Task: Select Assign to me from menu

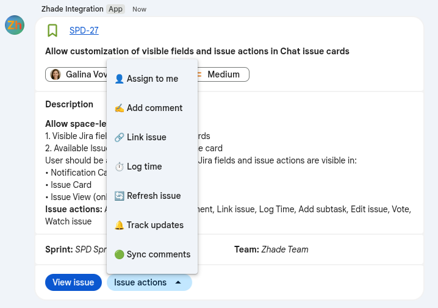Action: click(152, 79)
